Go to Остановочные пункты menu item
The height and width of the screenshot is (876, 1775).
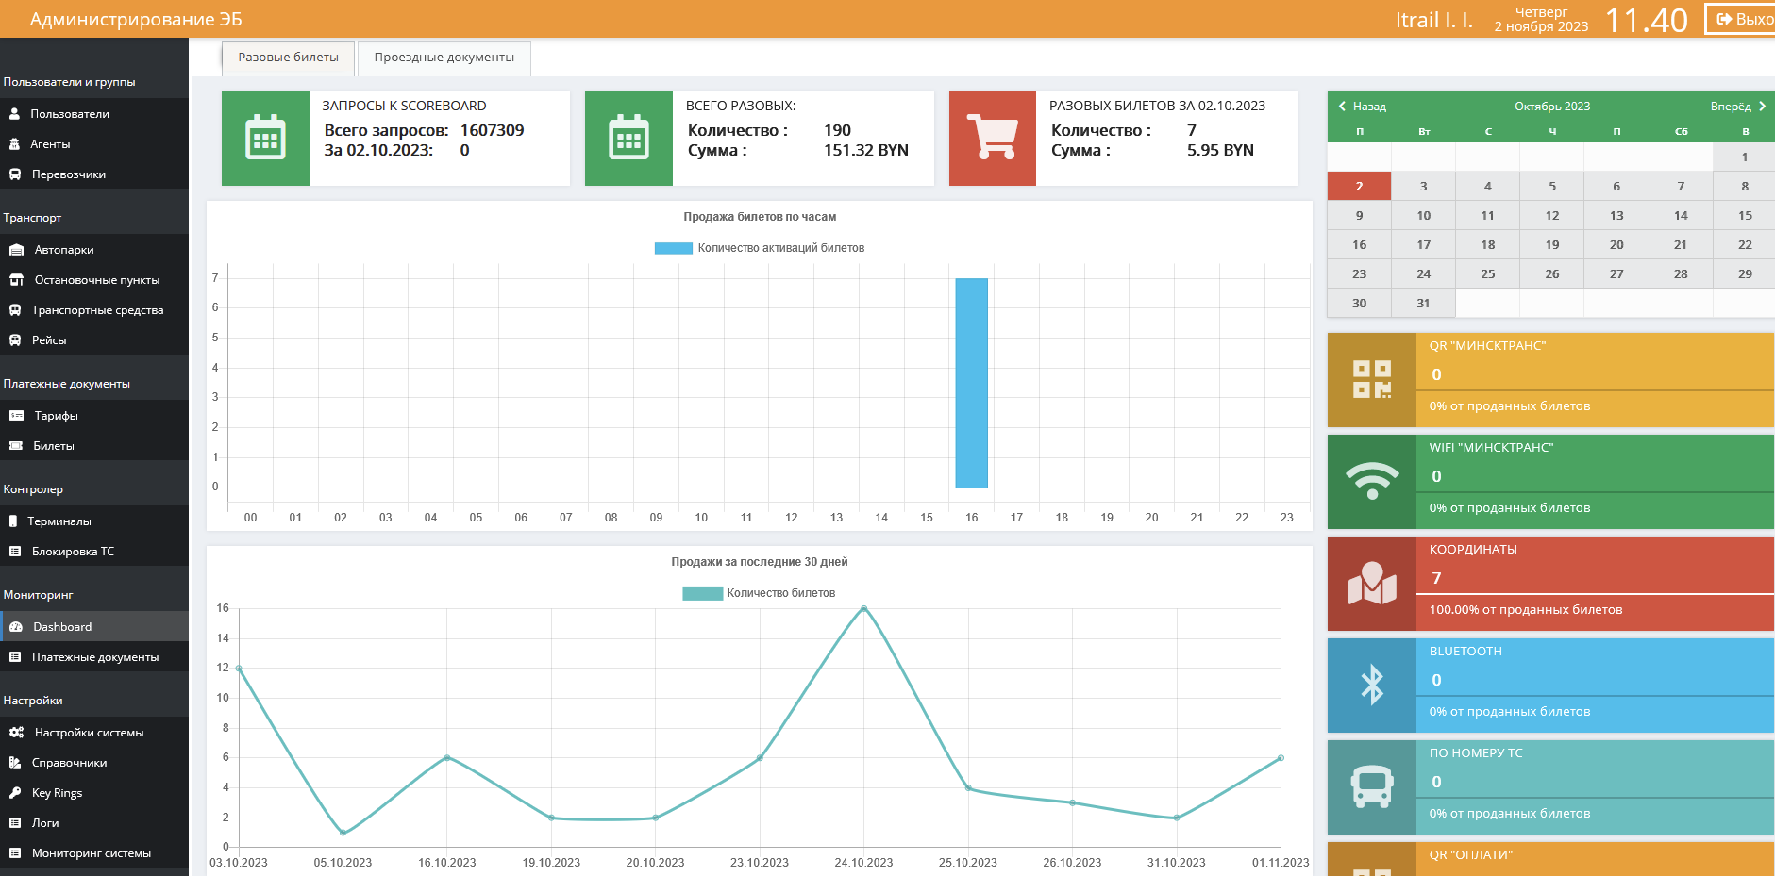[94, 280]
